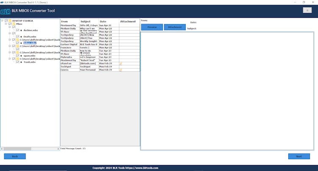The height and width of the screenshot is (171, 318).
Task: Select the Mbox label in tree
Action: (x=19, y=24)
